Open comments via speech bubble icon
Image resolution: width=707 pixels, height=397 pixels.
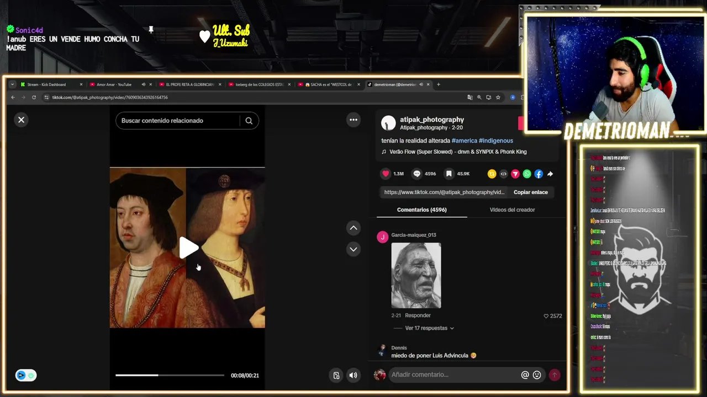417,174
